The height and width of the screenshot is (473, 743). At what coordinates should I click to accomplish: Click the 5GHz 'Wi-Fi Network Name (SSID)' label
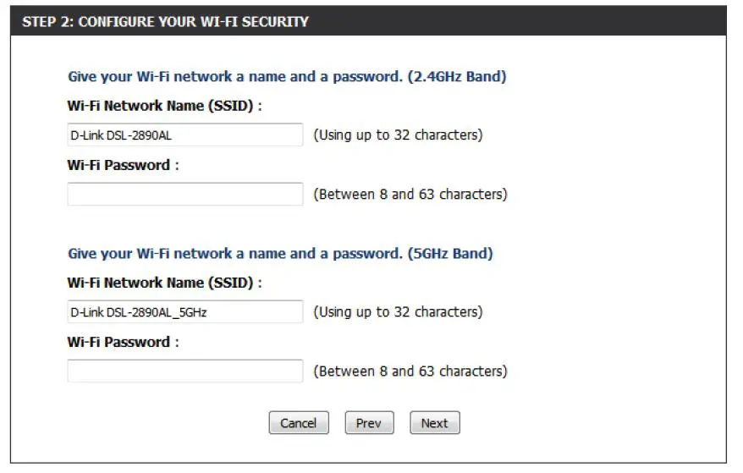[164, 283]
